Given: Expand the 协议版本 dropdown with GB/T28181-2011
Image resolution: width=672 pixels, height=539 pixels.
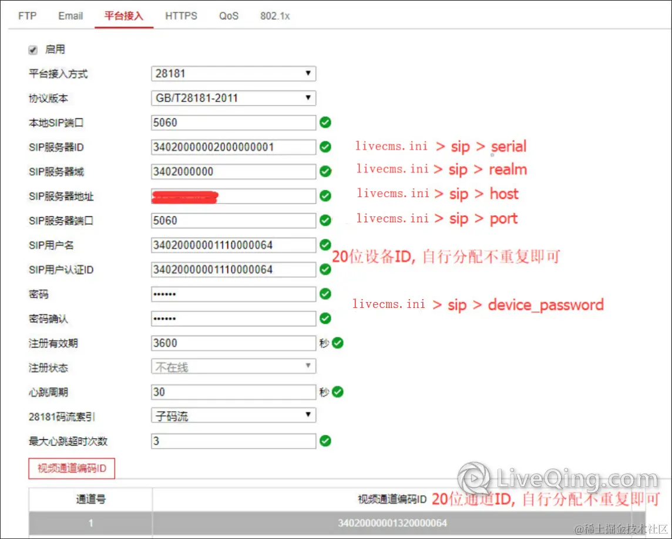Looking at the screenshot, I should (233, 98).
